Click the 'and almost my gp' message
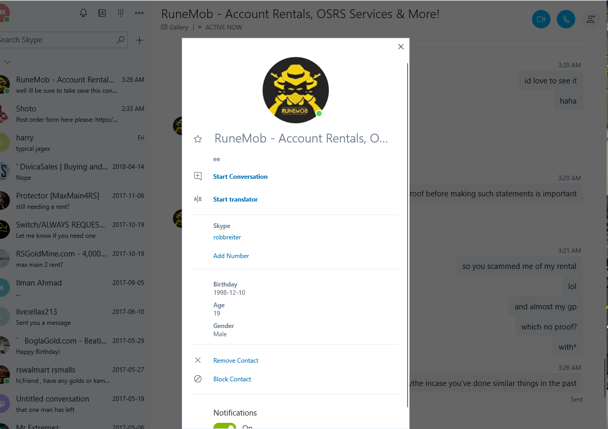Screen dimensions: 608x429 (x=545, y=306)
